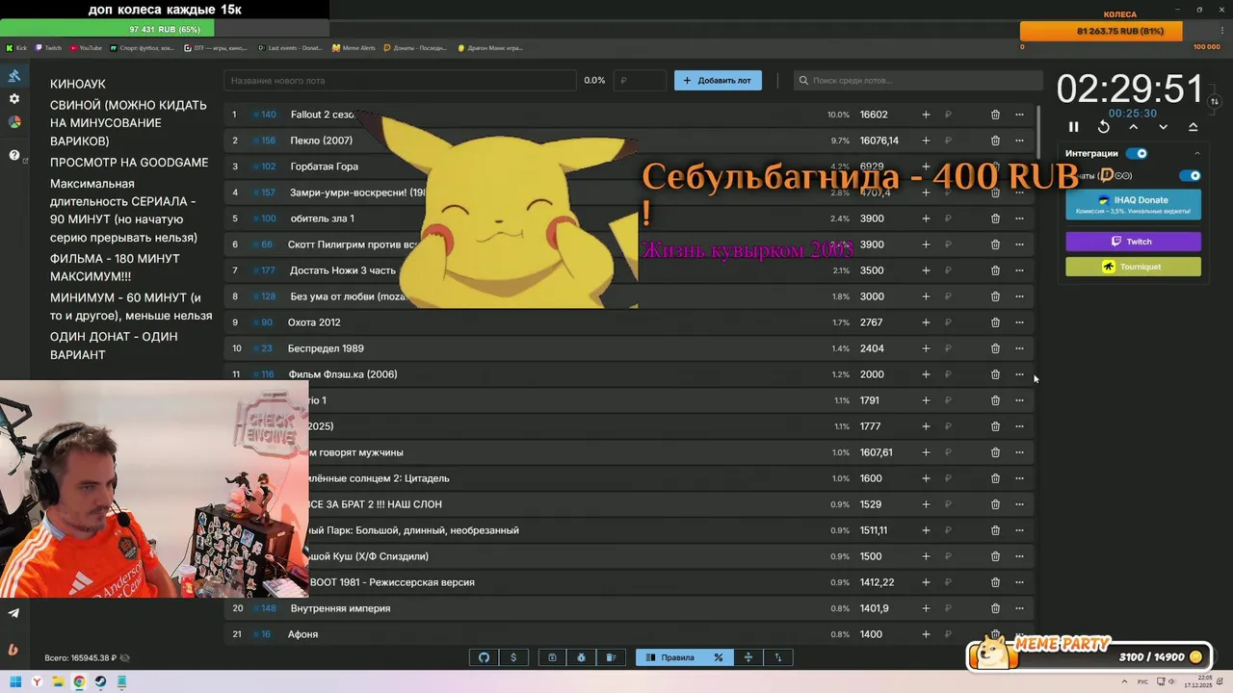Pause the timer

(1073, 127)
